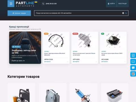Click the arrow chevron on HPSH-C53A card
Viewport: 136px width, 102px height.
68,62
